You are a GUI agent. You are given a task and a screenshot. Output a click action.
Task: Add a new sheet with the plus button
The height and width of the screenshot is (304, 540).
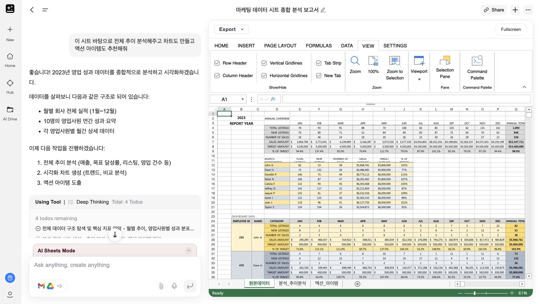point(357,284)
